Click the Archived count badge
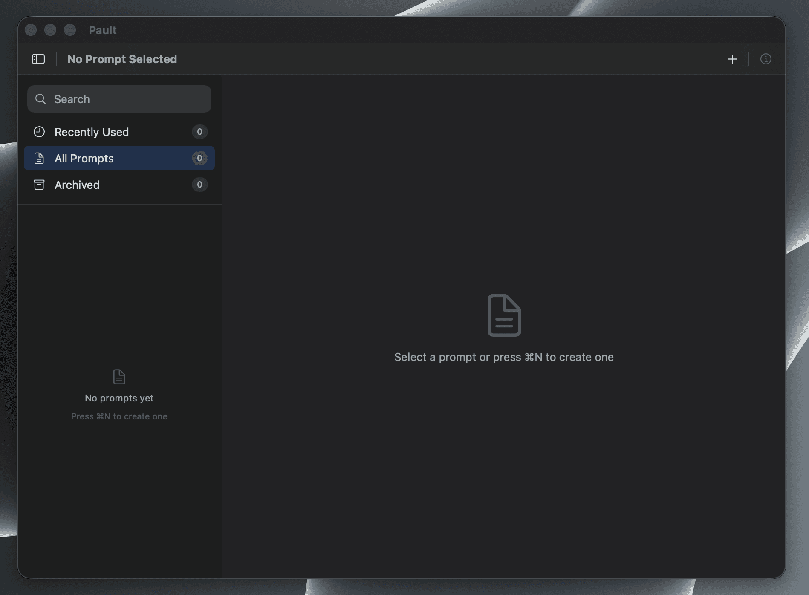809x595 pixels. tap(199, 185)
